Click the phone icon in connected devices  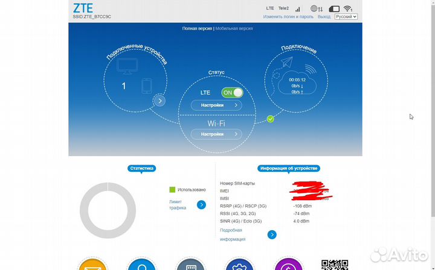[147, 86]
